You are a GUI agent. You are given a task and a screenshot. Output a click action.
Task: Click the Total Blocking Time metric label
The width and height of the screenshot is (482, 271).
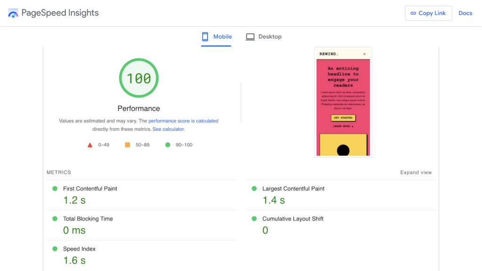click(88, 219)
